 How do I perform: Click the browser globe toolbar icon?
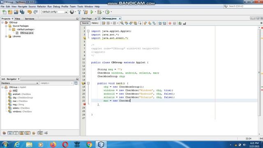(x=72, y=12)
